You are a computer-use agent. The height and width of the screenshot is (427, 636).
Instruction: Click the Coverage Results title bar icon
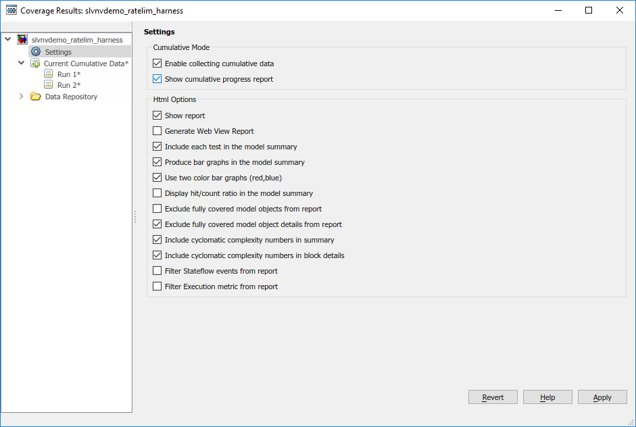click(x=11, y=11)
